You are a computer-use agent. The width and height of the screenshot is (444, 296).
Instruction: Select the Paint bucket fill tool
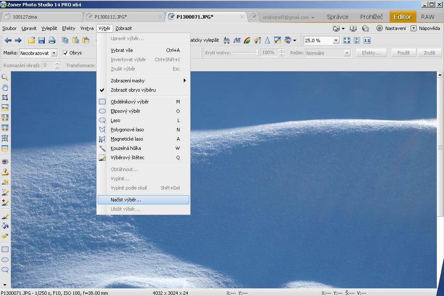coord(5,226)
